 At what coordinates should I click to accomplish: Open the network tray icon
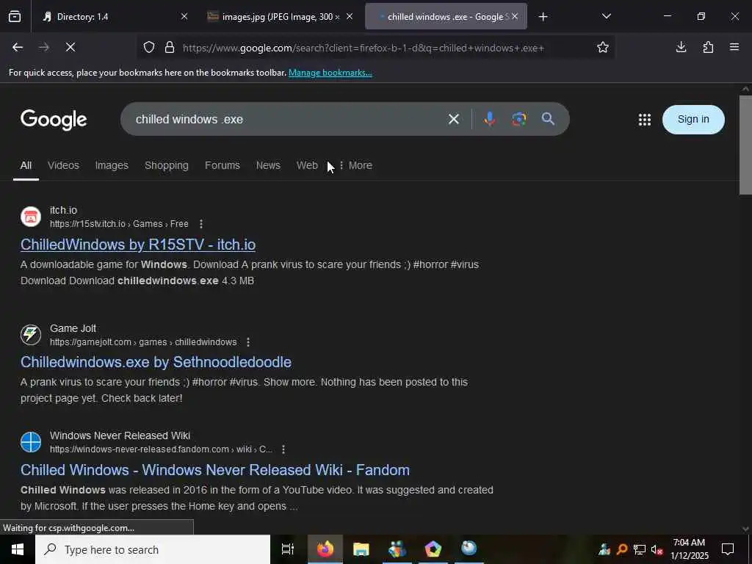coord(640,549)
